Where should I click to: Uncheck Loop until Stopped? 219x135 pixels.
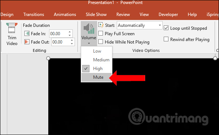[x=166, y=28]
